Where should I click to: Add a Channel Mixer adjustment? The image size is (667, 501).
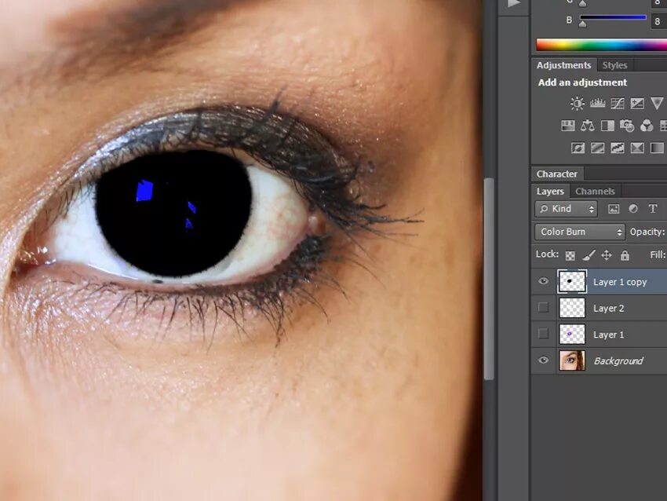click(x=647, y=126)
